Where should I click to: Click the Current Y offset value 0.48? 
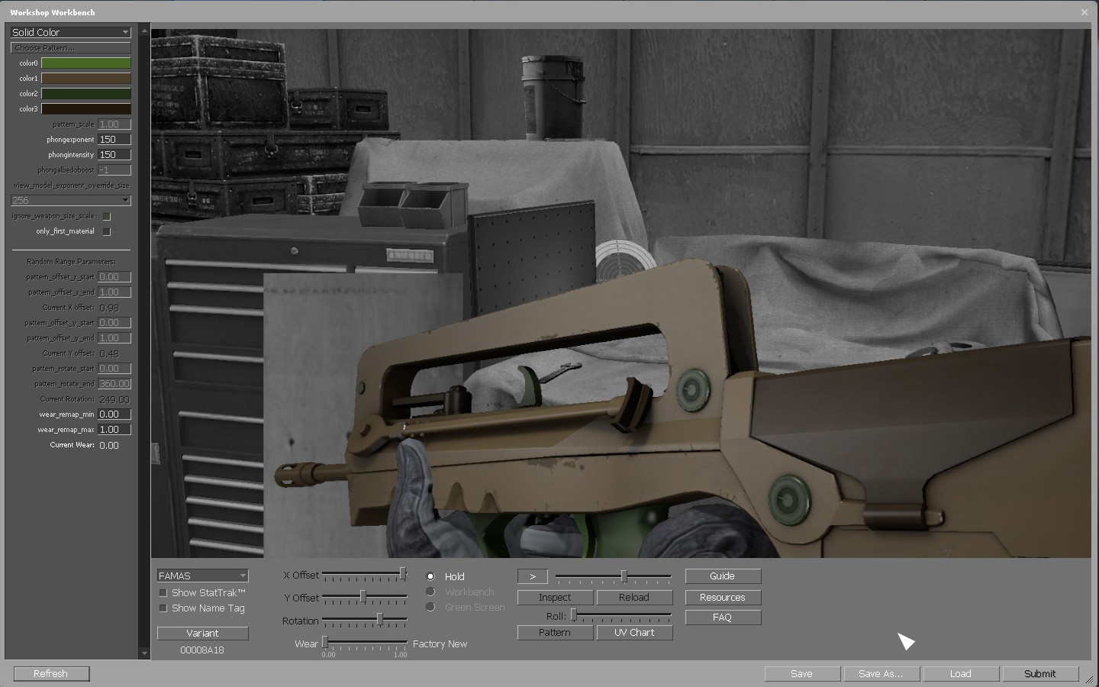tap(109, 353)
